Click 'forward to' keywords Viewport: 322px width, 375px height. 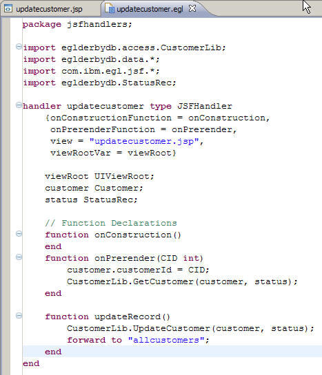94,341
